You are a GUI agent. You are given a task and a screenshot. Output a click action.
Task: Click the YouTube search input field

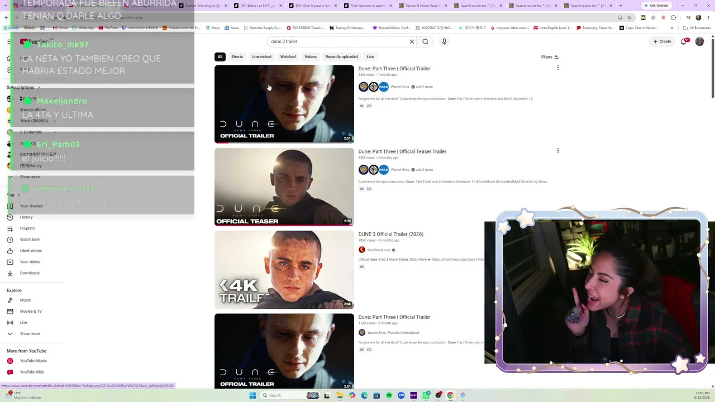click(x=338, y=41)
